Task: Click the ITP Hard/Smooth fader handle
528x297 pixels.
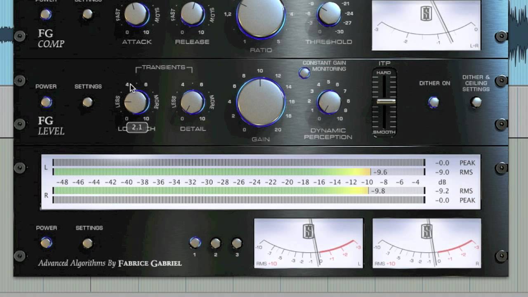Action: click(386, 101)
